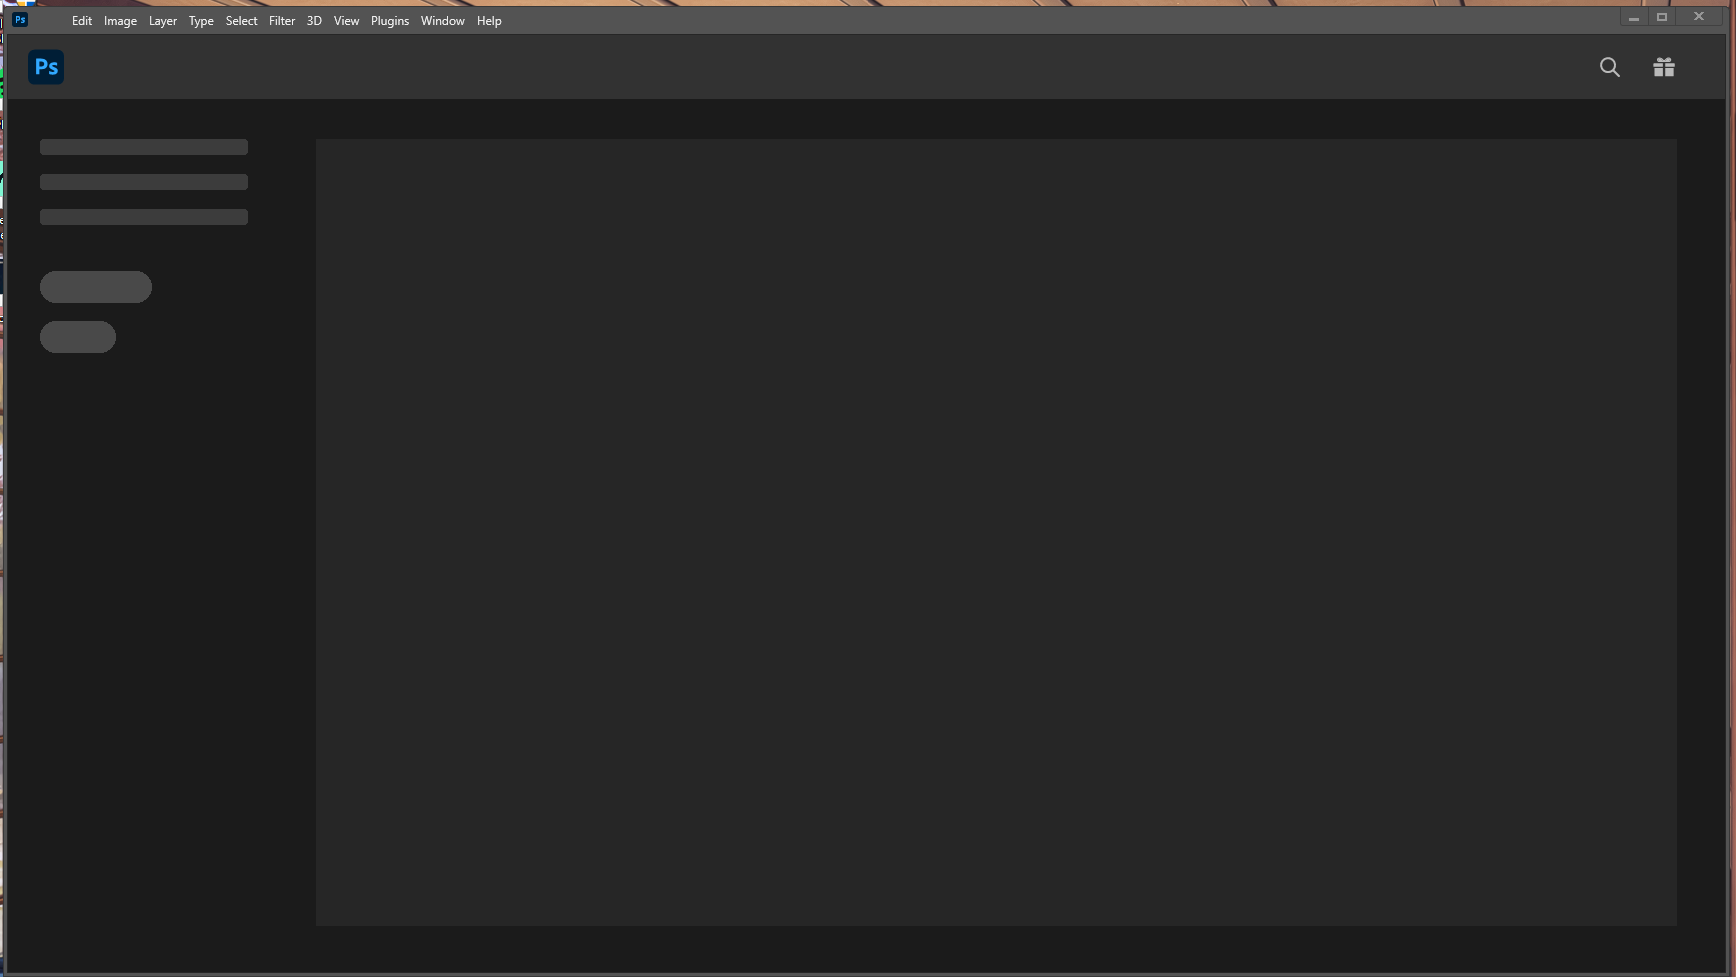Open the Window menu
This screenshot has height=977, width=1736.
click(x=441, y=20)
